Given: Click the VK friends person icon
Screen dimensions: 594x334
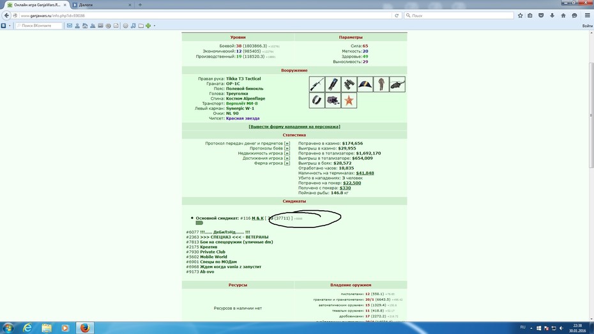Looking at the screenshot, I should [77, 26].
